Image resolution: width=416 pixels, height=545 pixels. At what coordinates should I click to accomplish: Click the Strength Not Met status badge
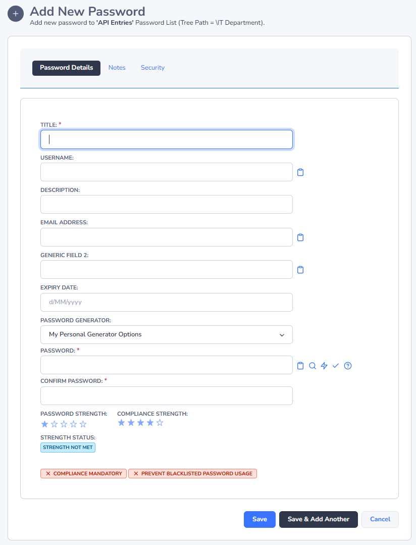click(68, 447)
